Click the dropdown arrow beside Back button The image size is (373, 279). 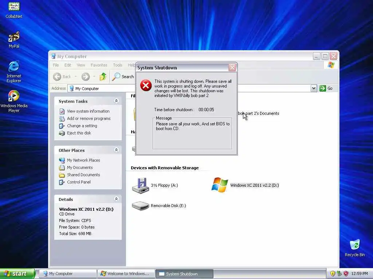pyautogui.click(x=76, y=77)
